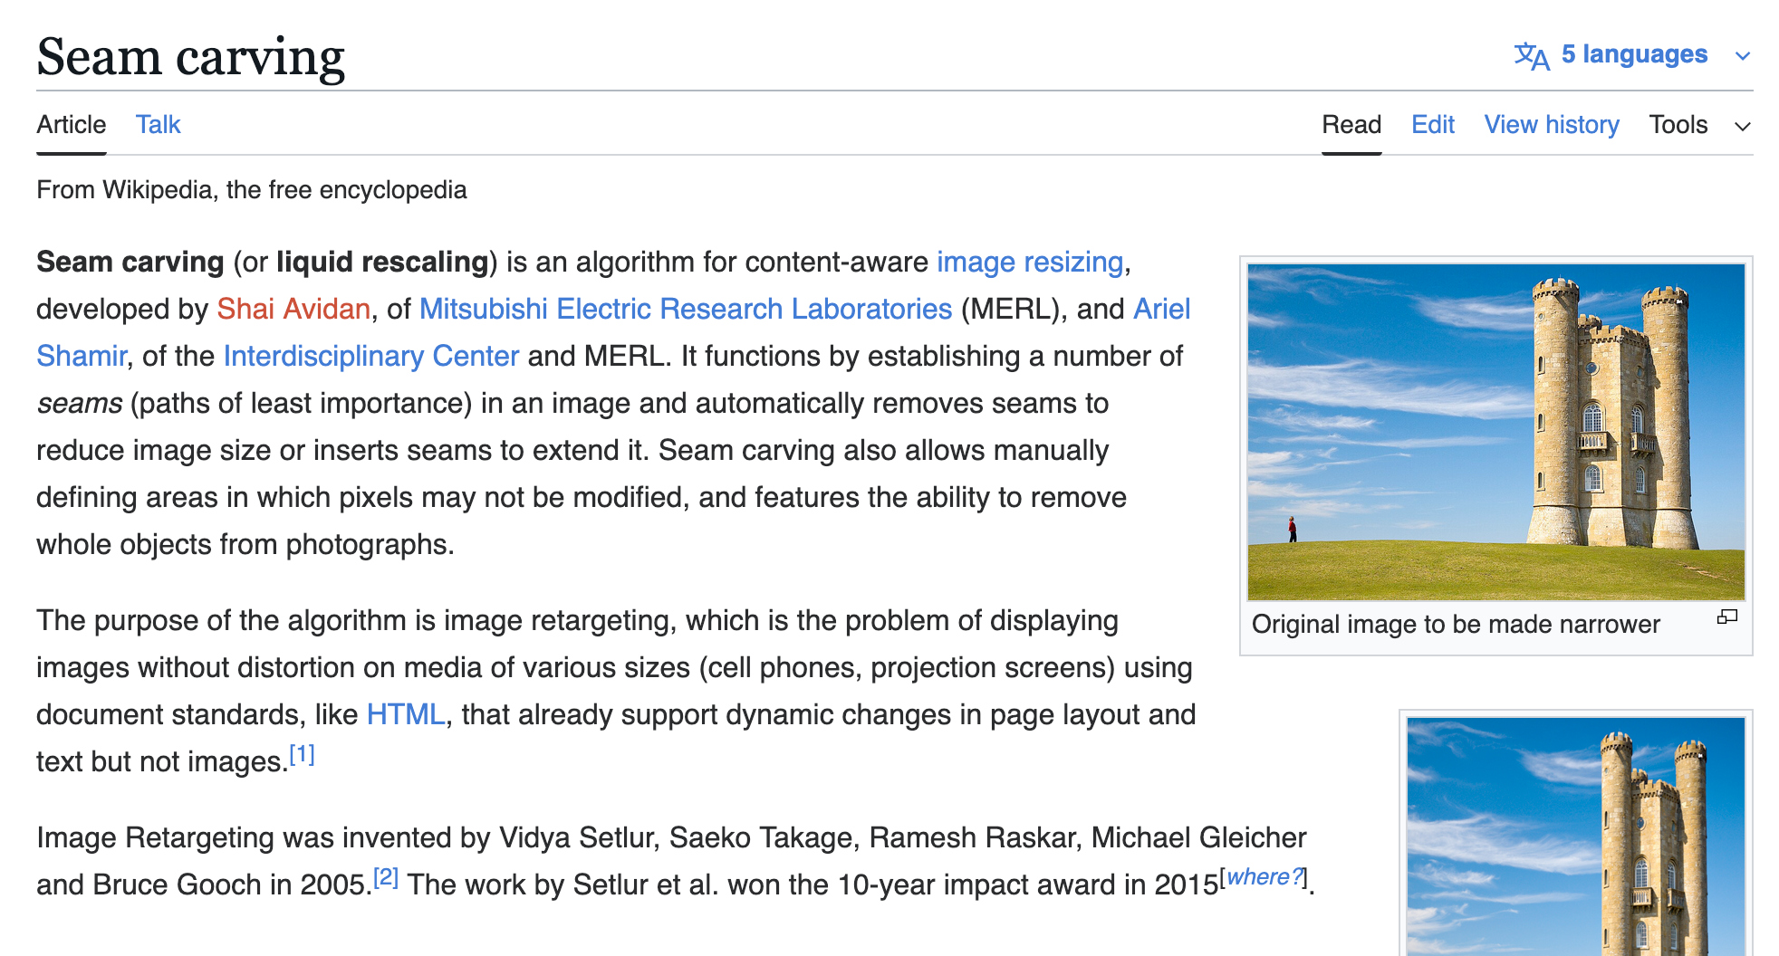Jump to citation reference [2]
The image size is (1779, 956).
(x=386, y=877)
